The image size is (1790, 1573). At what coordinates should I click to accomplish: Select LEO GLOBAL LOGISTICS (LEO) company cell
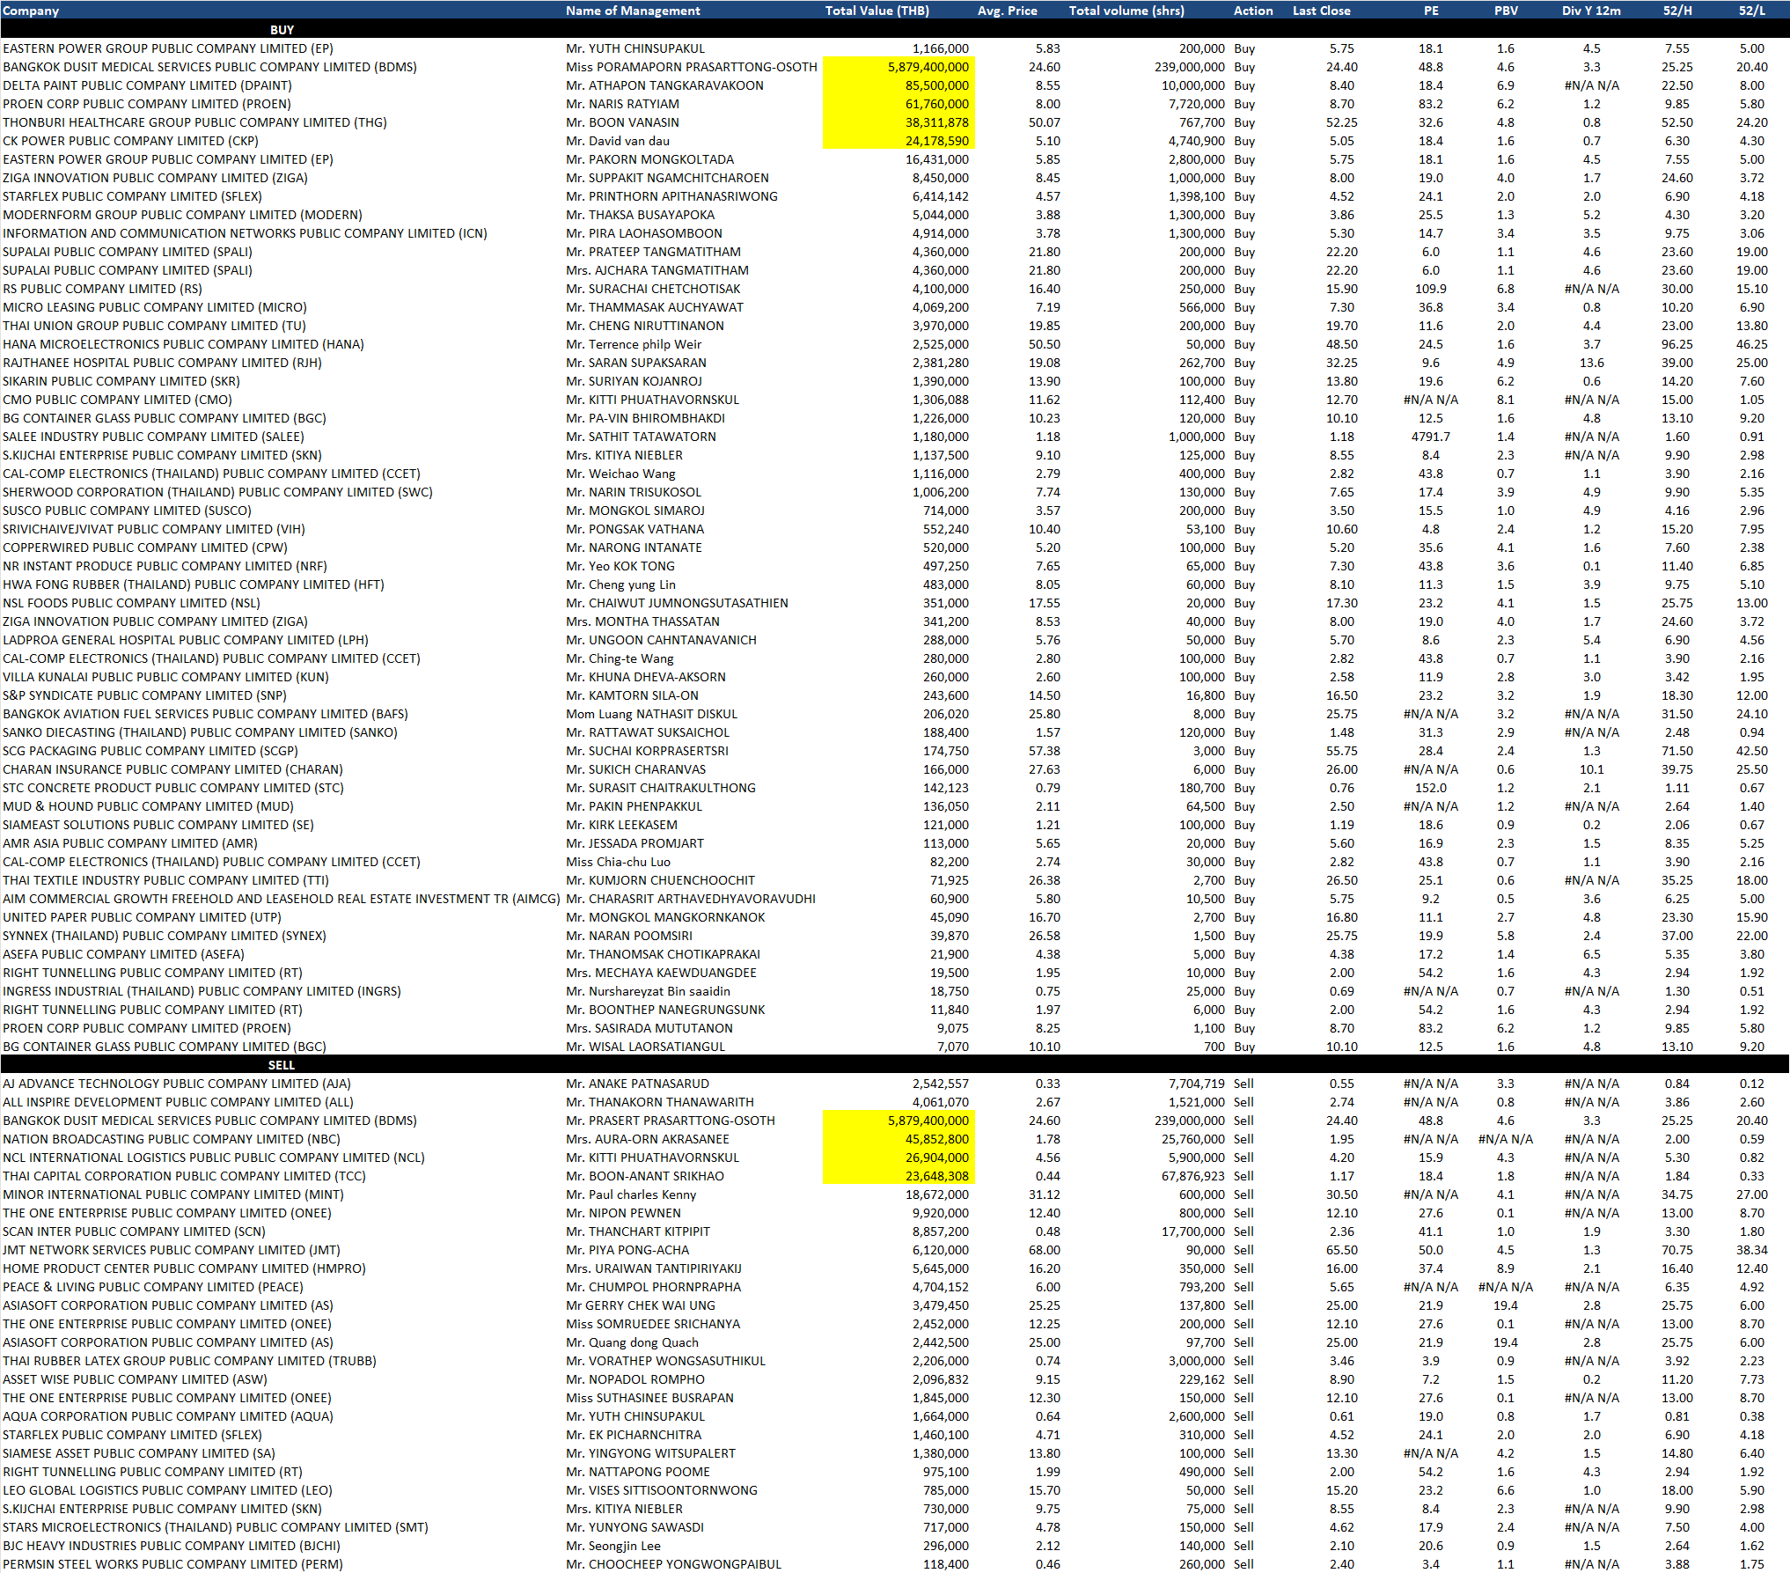click(x=167, y=1490)
